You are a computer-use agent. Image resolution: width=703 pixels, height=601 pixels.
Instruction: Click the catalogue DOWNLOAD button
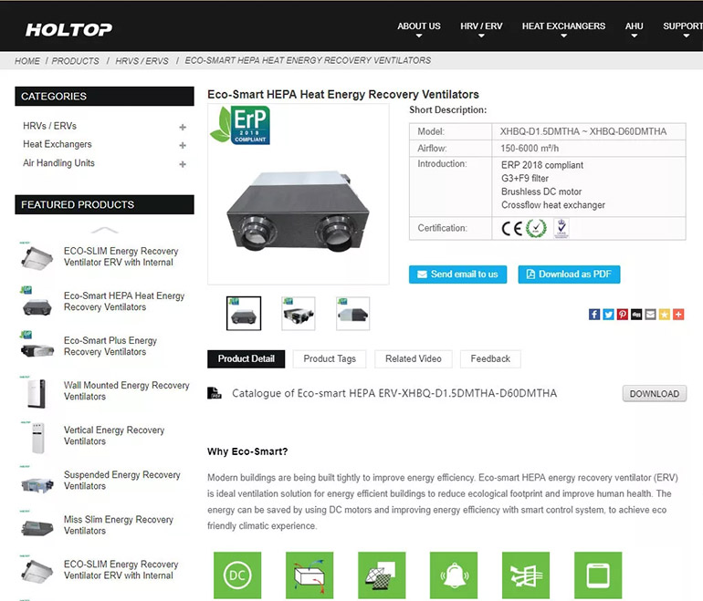(x=654, y=394)
